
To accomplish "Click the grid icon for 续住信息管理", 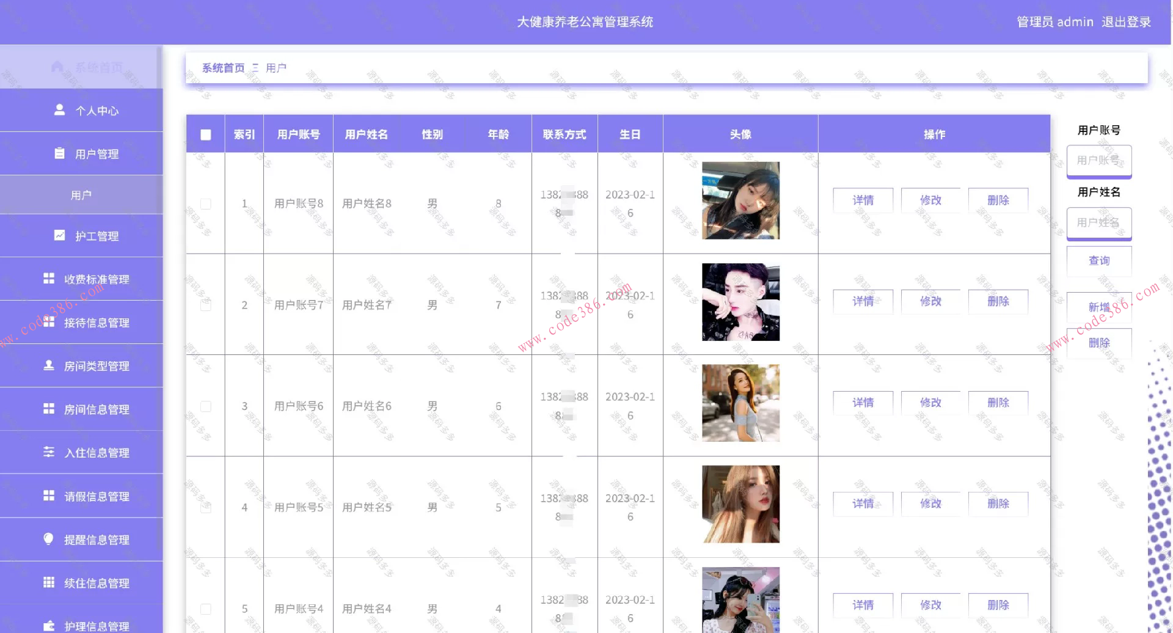I will tap(49, 582).
